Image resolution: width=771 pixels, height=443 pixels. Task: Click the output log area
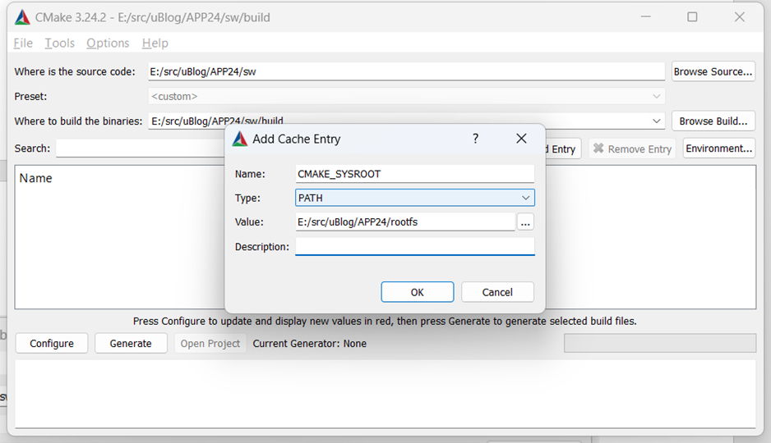[385, 394]
